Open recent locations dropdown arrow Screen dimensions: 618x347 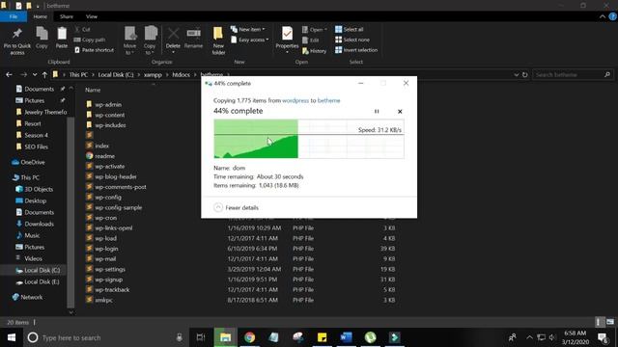[x=35, y=75]
